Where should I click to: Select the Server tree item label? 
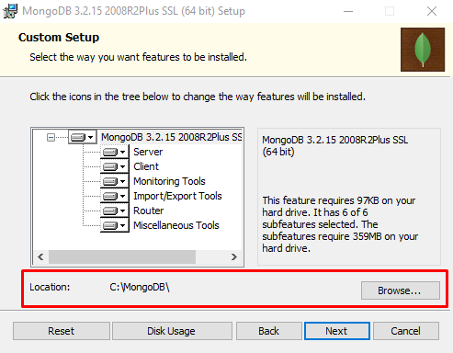pyautogui.click(x=148, y=152)
